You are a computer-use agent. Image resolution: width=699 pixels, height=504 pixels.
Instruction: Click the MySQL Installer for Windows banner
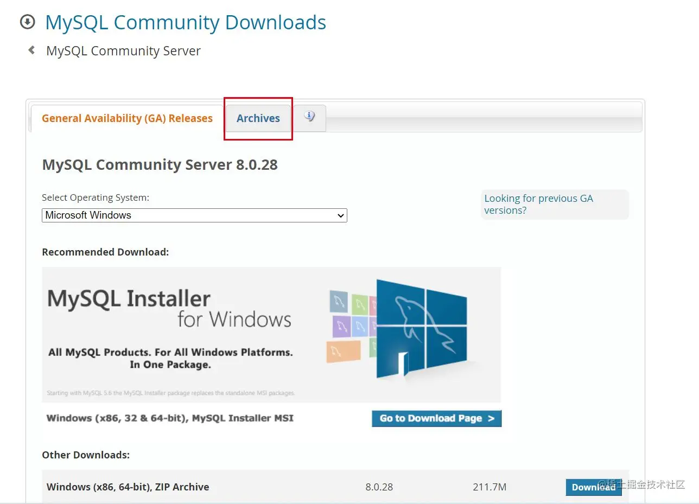[x=271, y=334]
